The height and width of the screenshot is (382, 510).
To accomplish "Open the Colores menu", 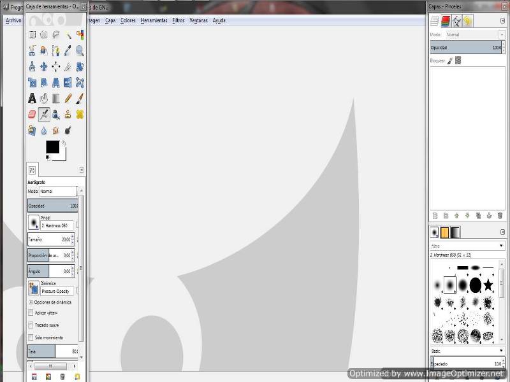I will click(128, 20).
